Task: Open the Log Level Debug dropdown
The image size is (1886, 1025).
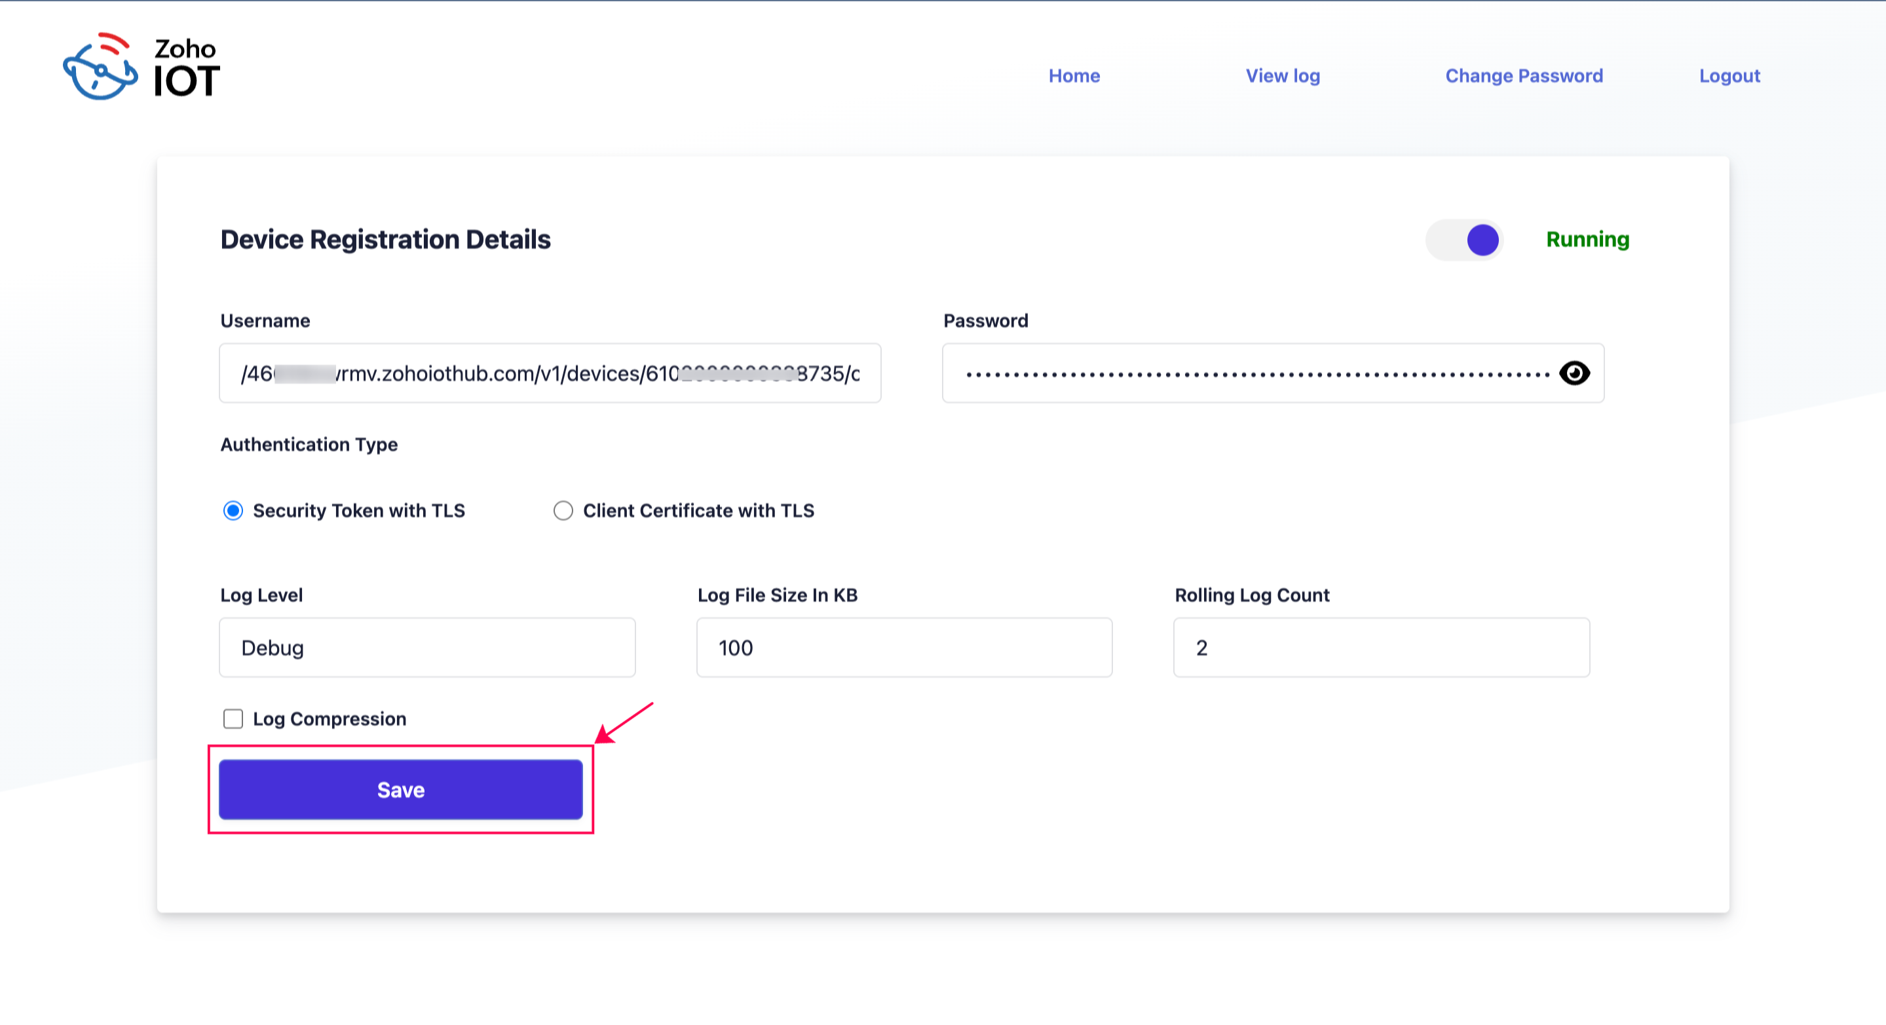Action: [427, 648]
